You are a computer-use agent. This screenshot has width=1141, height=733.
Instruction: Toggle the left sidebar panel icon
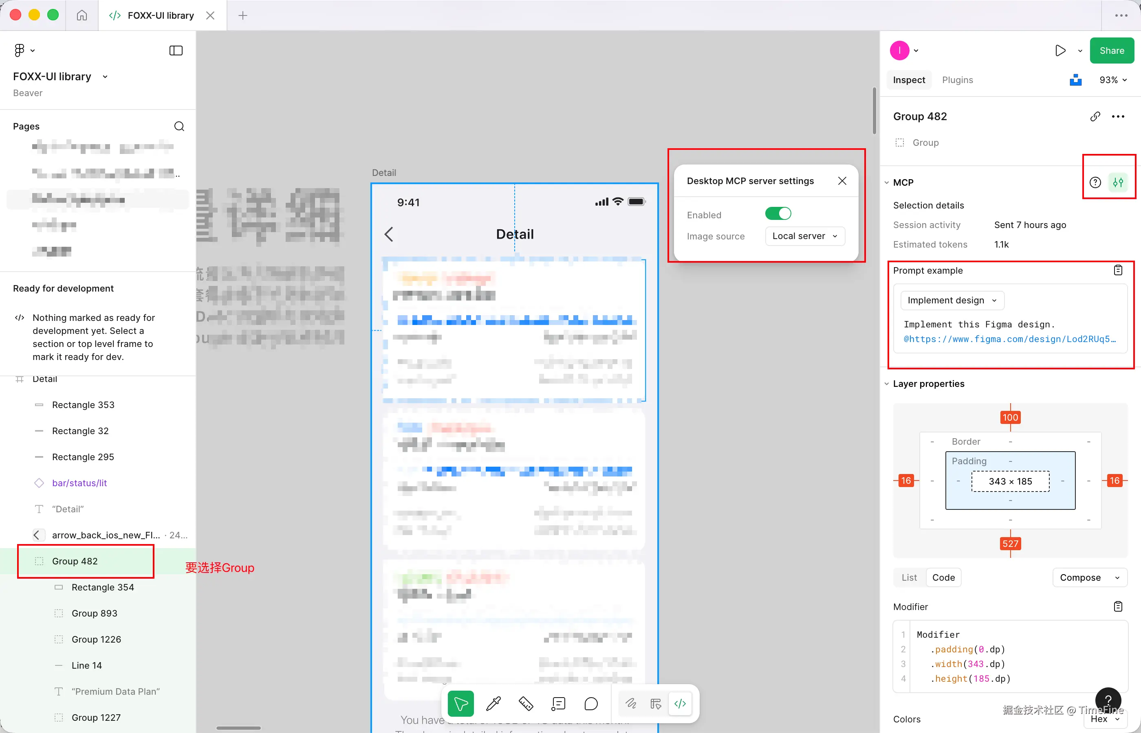pyautogui.click(x=176, y=50)
